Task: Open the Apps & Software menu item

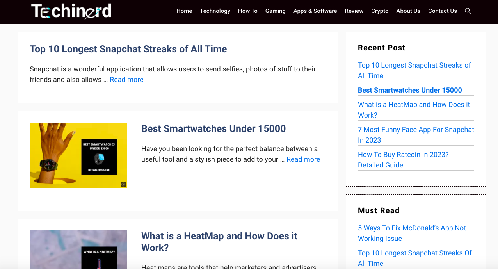Action: click(x=315, y=11)
